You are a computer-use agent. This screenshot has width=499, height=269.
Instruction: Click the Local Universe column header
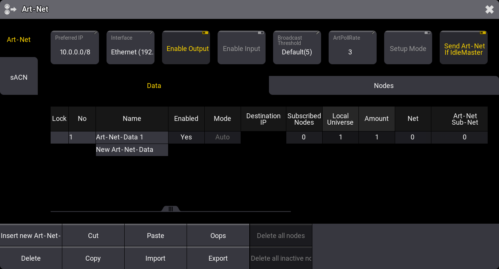340,119
